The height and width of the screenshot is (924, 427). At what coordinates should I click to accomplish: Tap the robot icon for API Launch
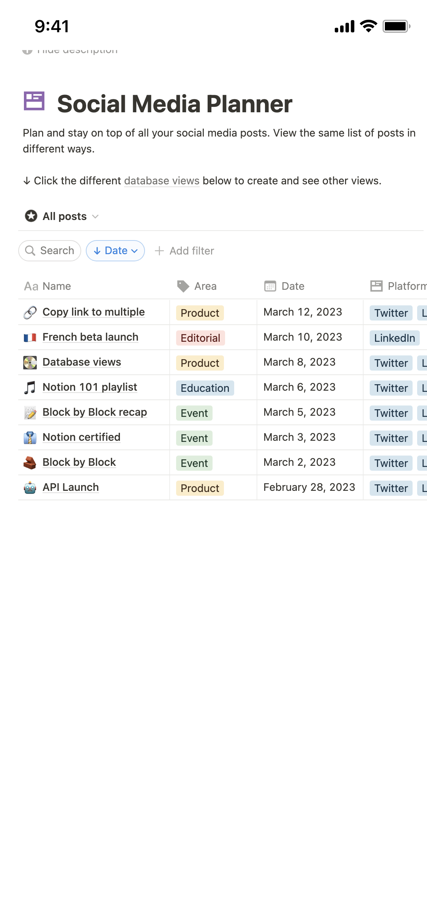pos(30,487)
